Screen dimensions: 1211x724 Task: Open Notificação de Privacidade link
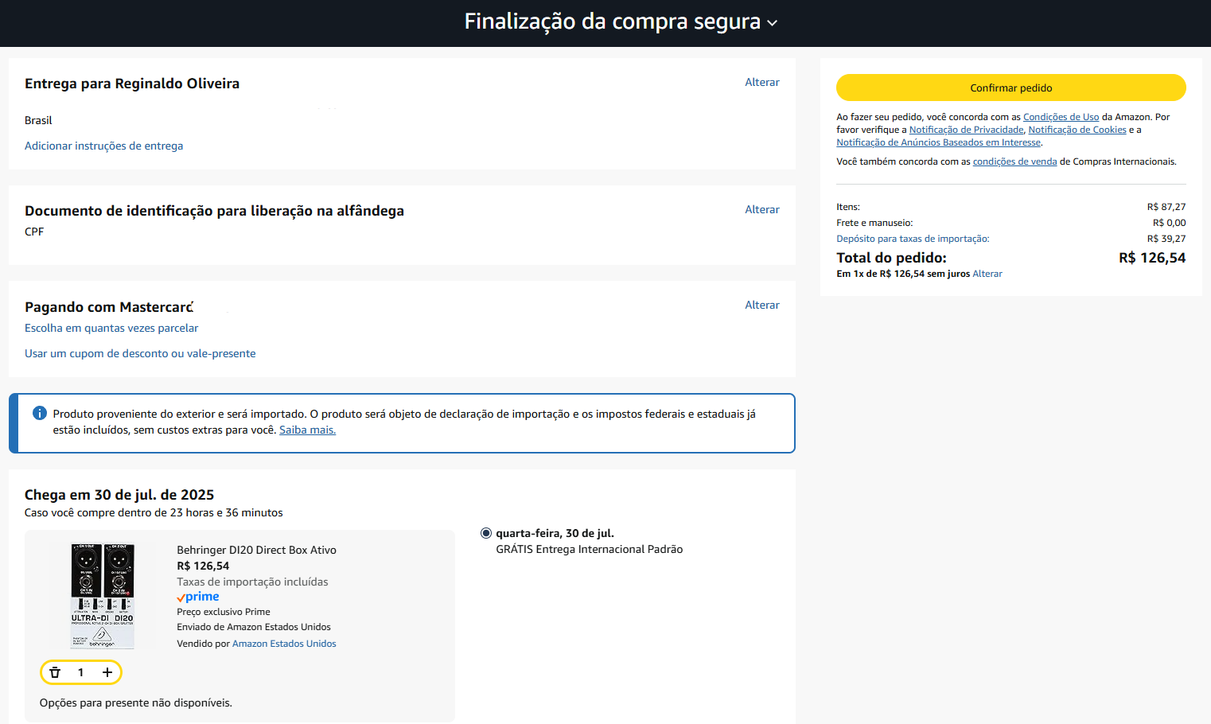pyautogui.click(x=966, y=130)
